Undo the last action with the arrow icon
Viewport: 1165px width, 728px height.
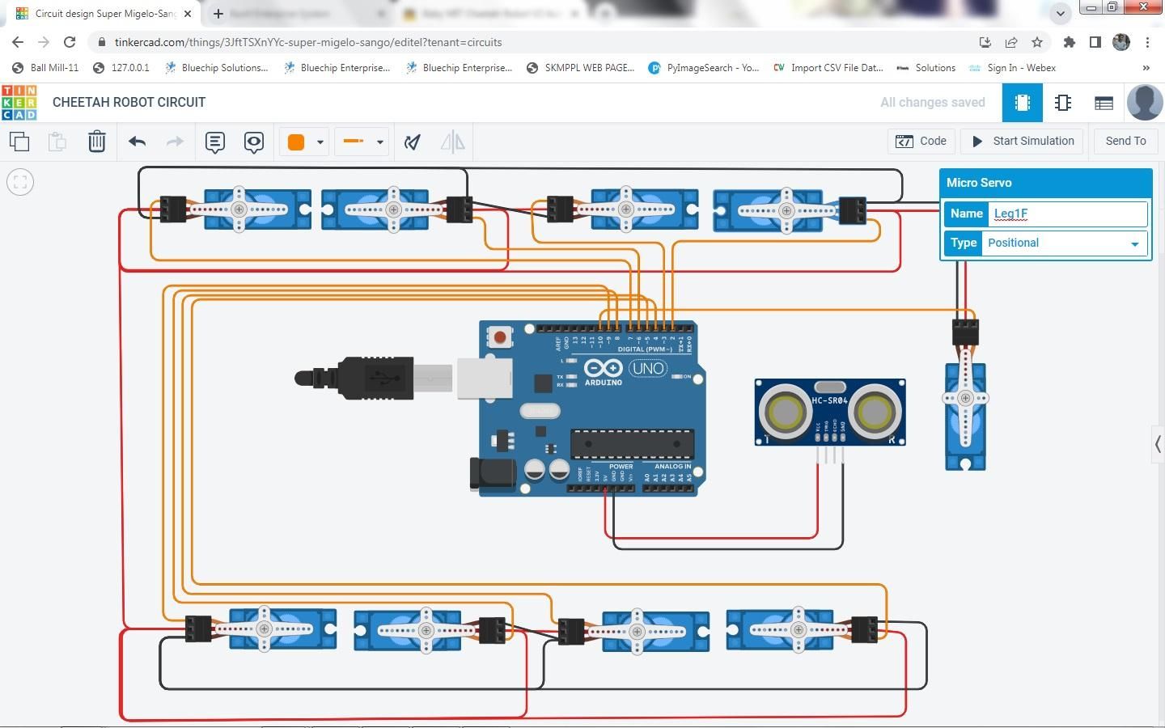click(x=137, y=142)
